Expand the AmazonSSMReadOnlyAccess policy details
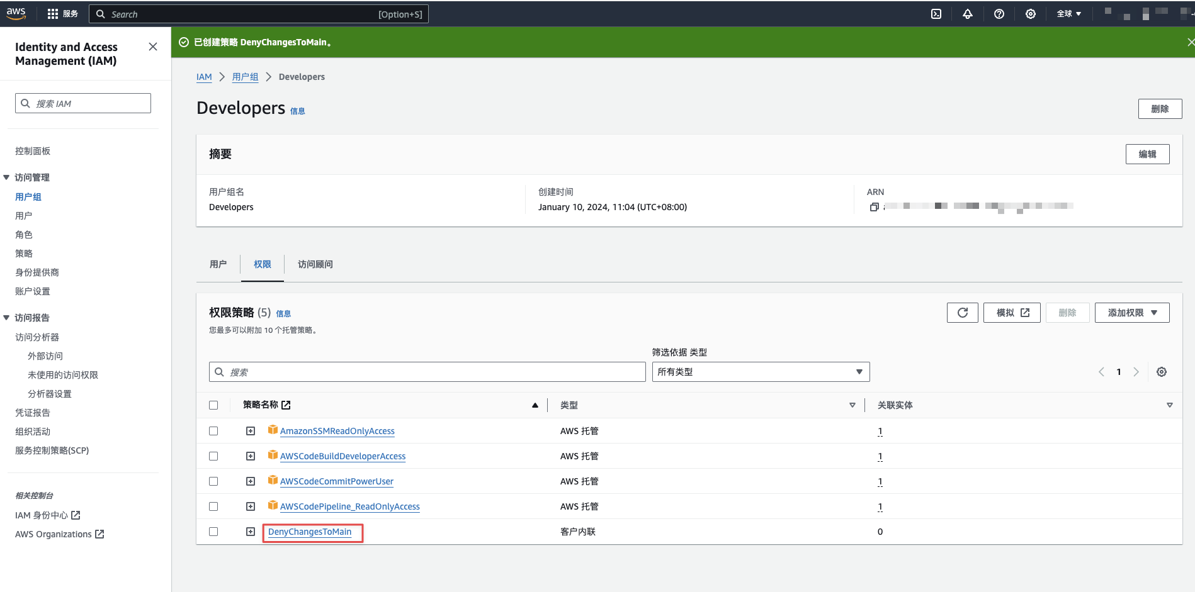1195x592 pixels. click(x=251, y=431)
